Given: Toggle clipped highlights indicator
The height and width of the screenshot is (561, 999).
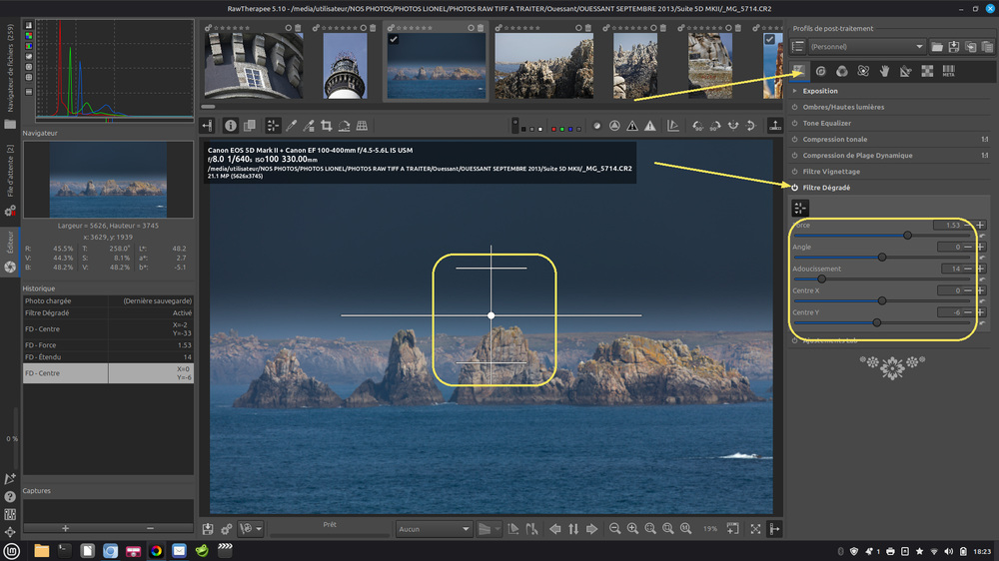Looking at the screenshot, I should [x=650, y=126].
